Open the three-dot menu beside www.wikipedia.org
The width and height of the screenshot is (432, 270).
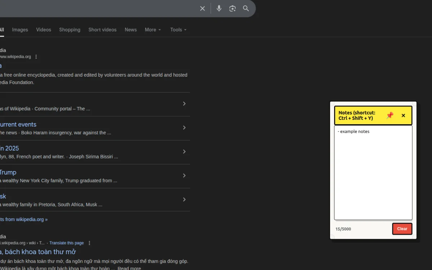36,57
